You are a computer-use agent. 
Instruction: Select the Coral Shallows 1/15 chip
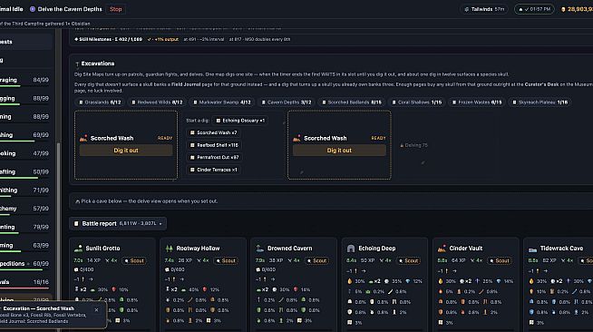(416, 103)
